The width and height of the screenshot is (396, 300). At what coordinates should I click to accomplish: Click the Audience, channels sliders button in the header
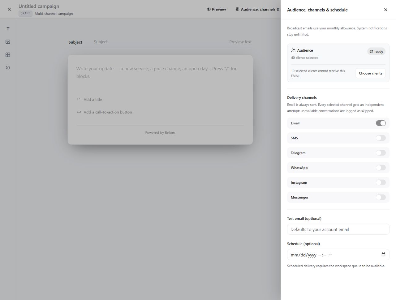pyautogui.click(x=257, y=9)
